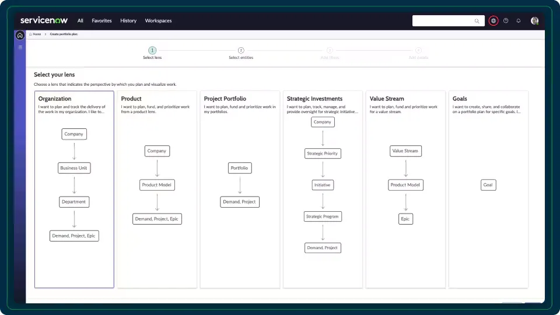Open the help question mark icon
Viewport: 560px width, 315px height.
pos(506,21)
